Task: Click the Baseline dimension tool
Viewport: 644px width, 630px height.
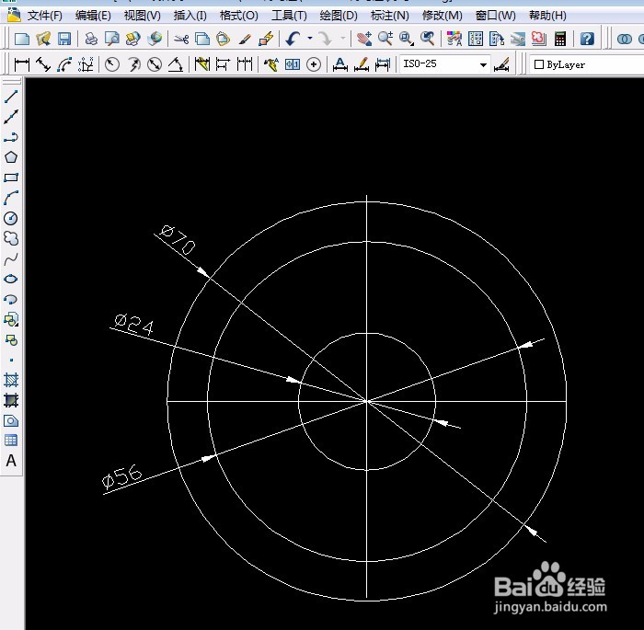Action: click(223, 64)
